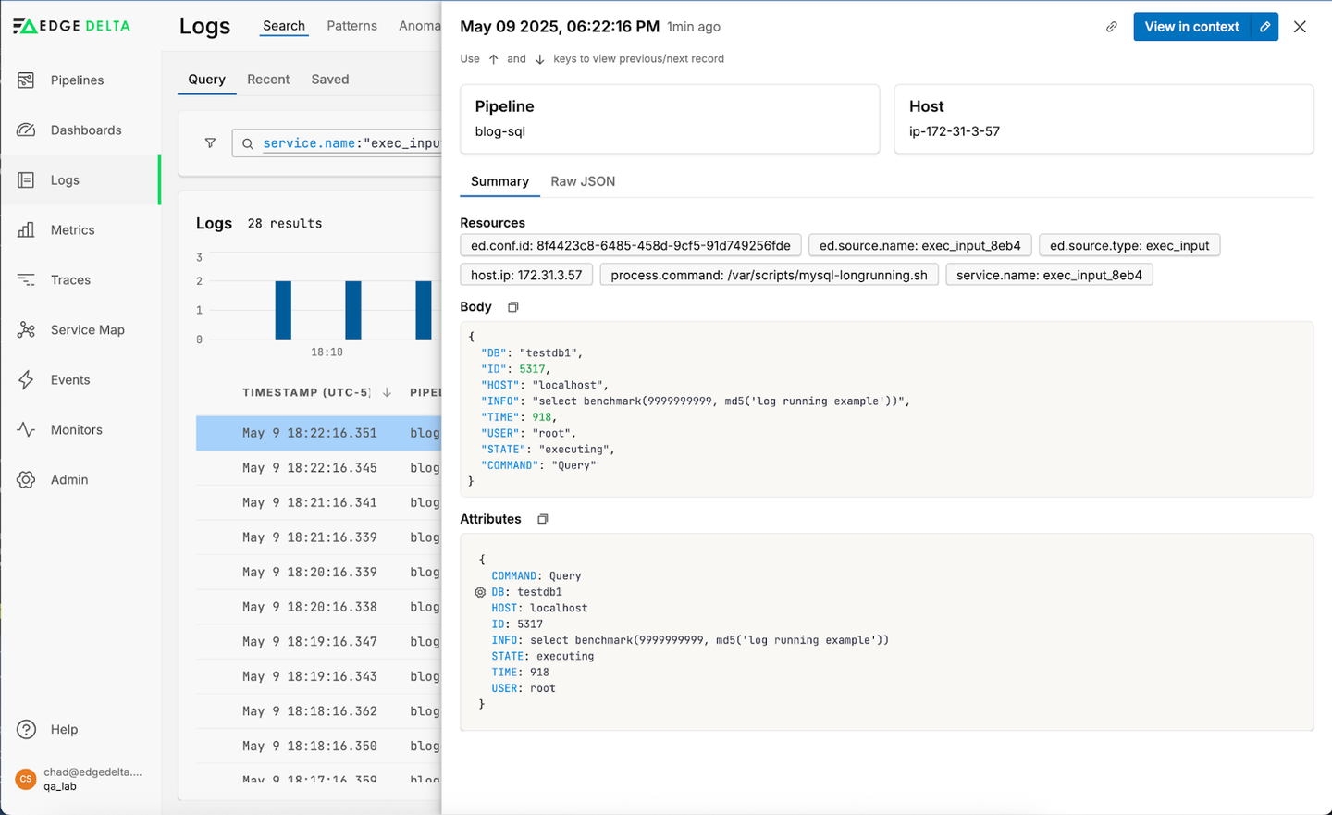Sort by Timestamp column arrow
Screen dimensions: 1332x815
click(x=387, y=392)
